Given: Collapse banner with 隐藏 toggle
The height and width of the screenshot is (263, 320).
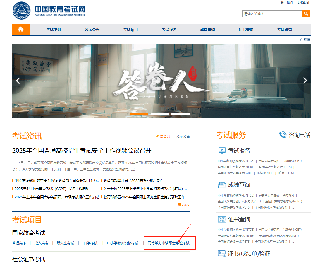Looking at the screenshot, I should click(305, 40).
